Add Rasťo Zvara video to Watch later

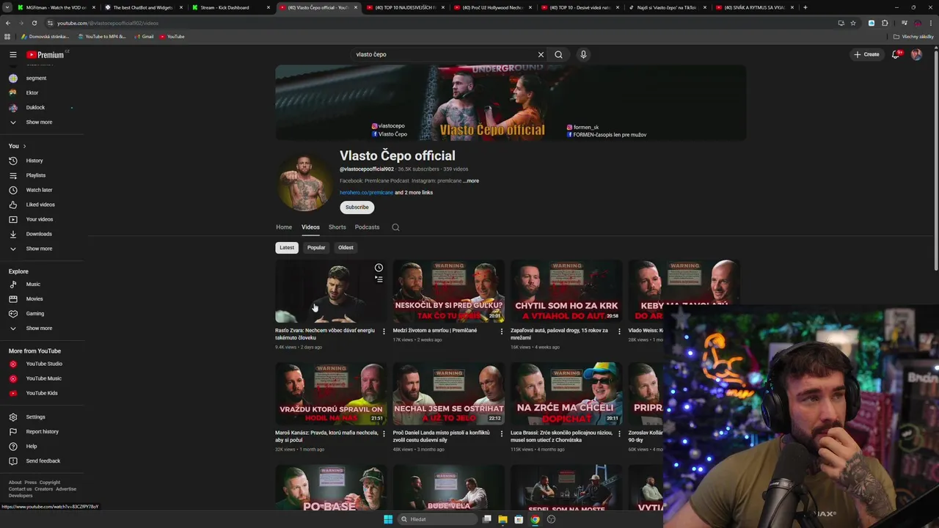(379, 268)
